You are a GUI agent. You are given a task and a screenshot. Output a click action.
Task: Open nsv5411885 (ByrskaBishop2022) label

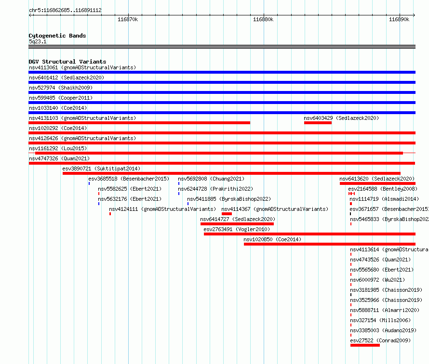pyautogui.click(x=229, y=199)
